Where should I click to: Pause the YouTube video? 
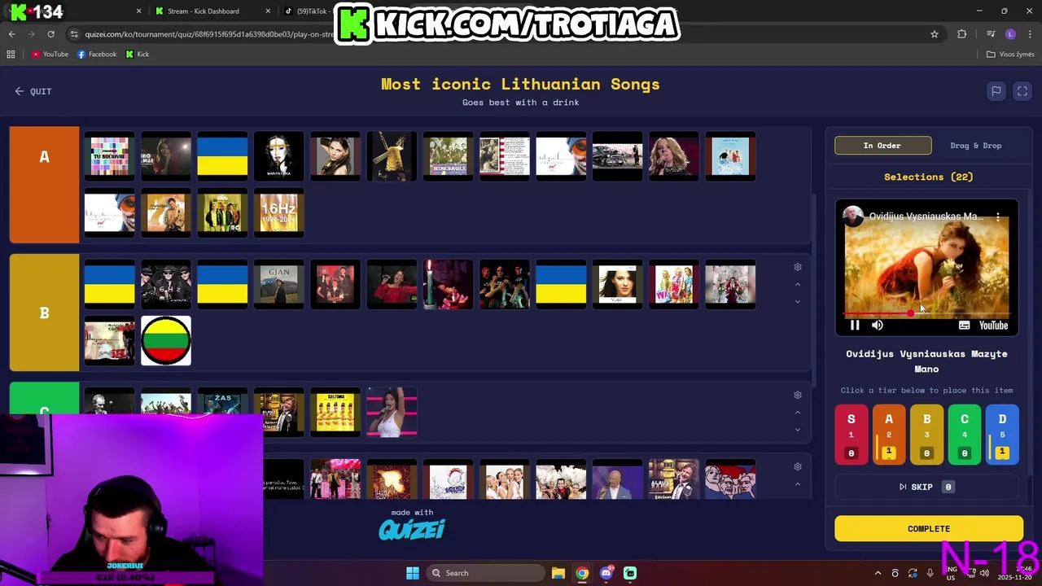(855, 326)
